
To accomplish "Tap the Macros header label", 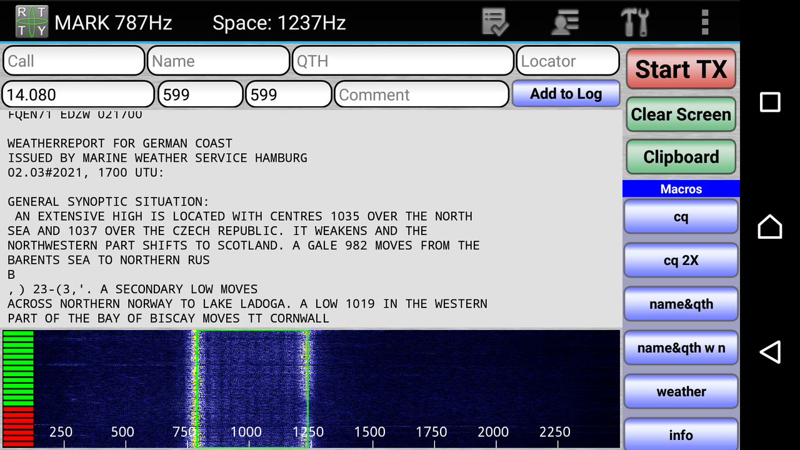I will [681, 189].
